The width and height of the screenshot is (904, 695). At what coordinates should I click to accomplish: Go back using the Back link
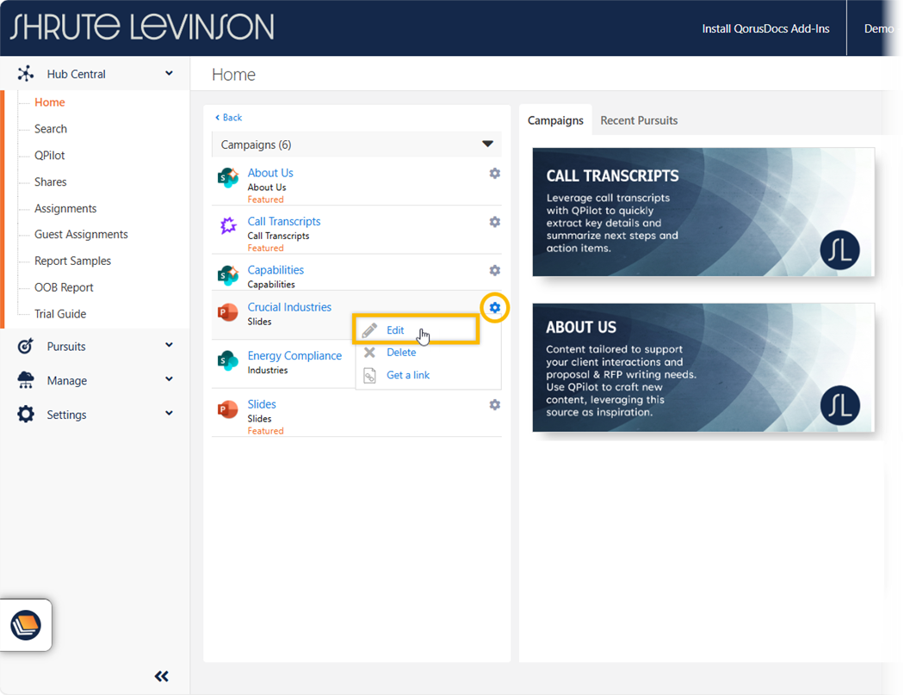point(229,118)
